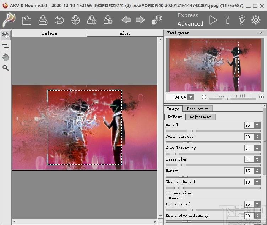Viewport: 267px width, 225px height.
Task: Click the Open image icon in toolbar
Action: click(x=27, y=20)
